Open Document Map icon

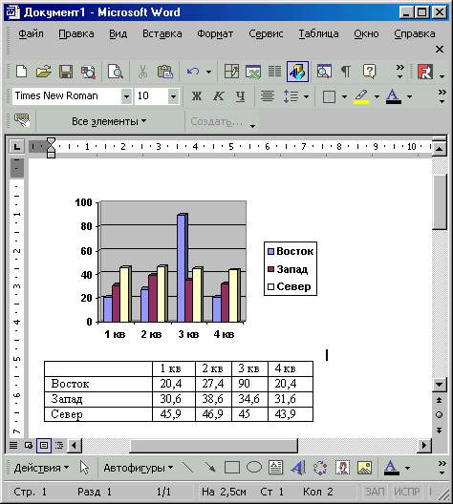point(324,72)
